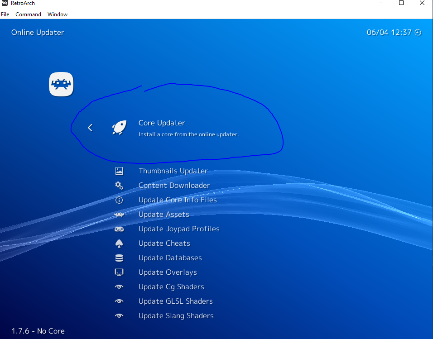The image size is (433, 339).
Task: Open the Command menu
Action: [x=28, y=14]
